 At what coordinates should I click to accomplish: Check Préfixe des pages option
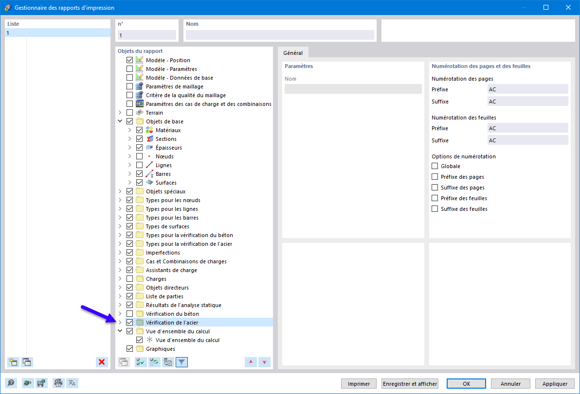click(435, 177)
